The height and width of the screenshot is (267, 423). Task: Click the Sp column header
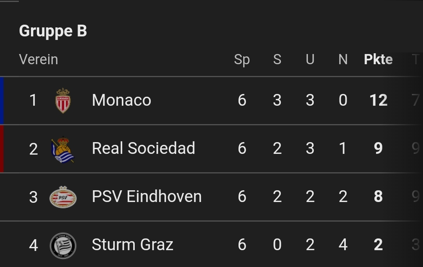(x=242, y=60)
